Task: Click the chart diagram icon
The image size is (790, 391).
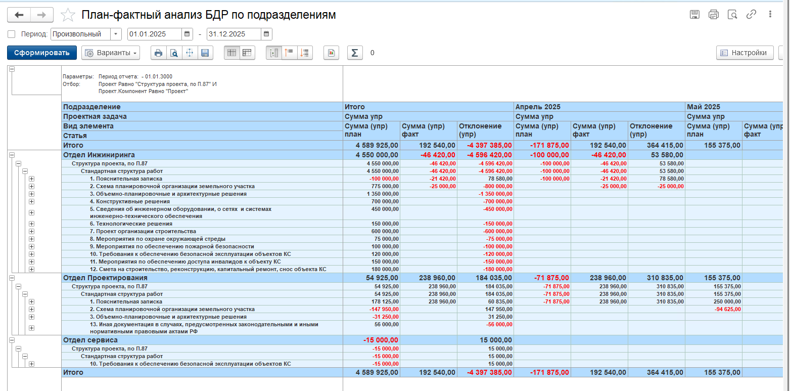Action: pos(331,53)
